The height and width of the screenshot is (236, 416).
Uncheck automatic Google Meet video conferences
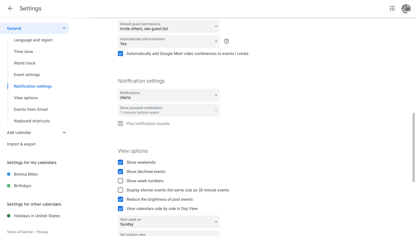(x=120, y=54)
